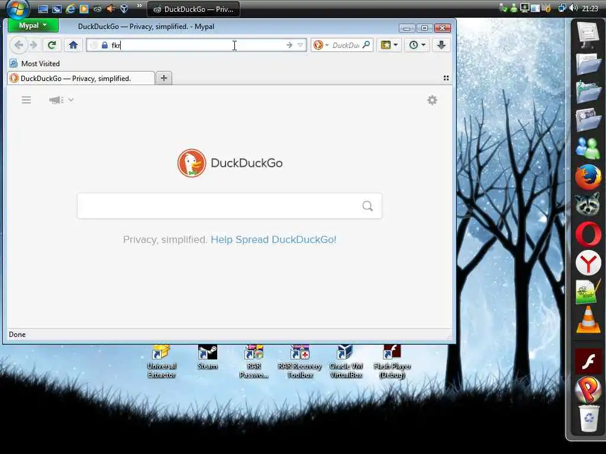The height and width of the screenshot is (454, 606).
Task: Click Show Desktop in the Quick Launch bar
Action: (43, 9)
